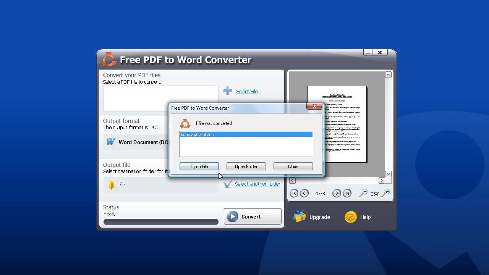Viewport: 489px width, 275px height.
Task: Click the yellow Help question mark icon
Action: coord(350,217)
